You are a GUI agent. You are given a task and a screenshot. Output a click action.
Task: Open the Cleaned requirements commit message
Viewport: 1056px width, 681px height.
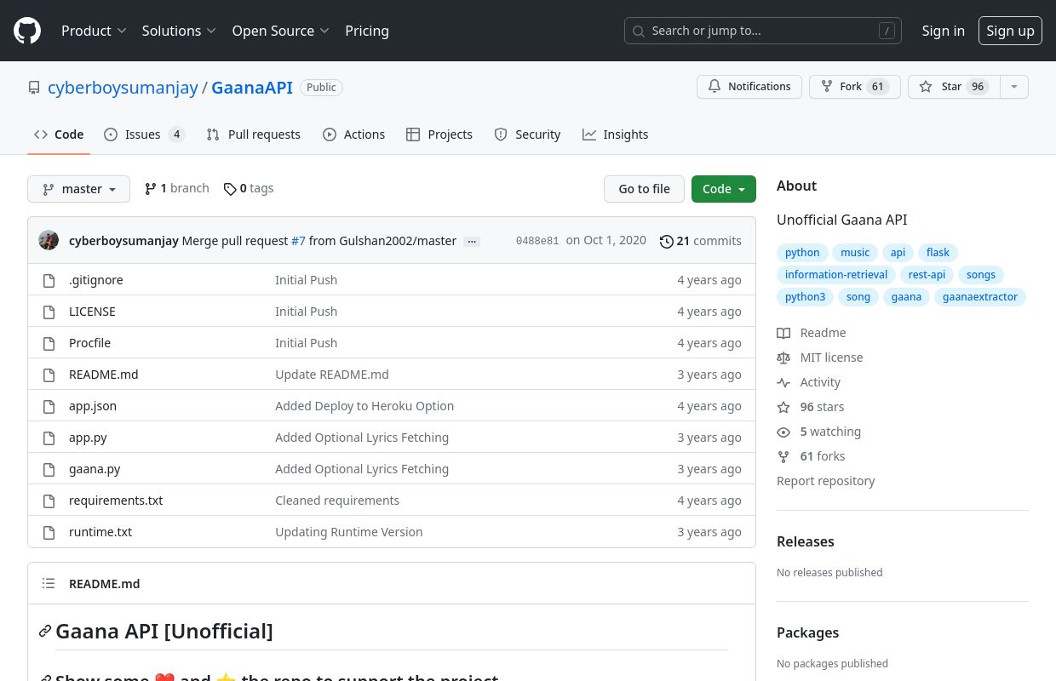(337, 501)
